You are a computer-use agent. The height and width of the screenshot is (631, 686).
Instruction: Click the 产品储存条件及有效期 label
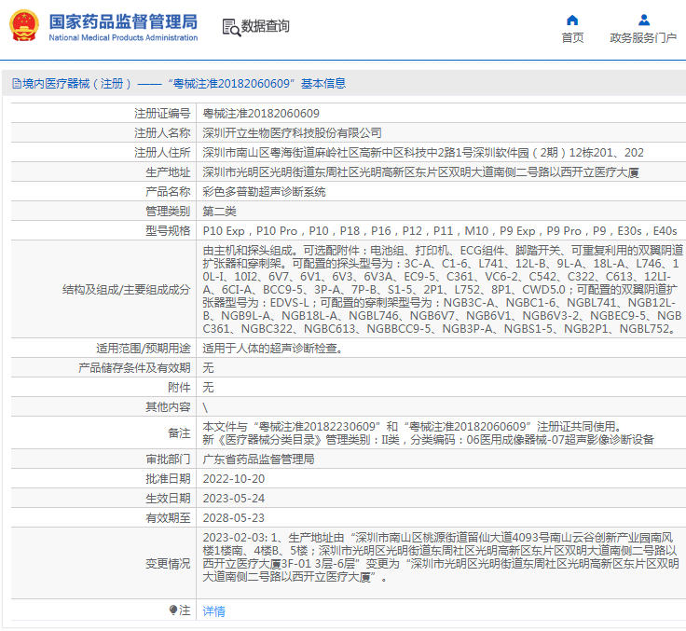click(134, 368)
